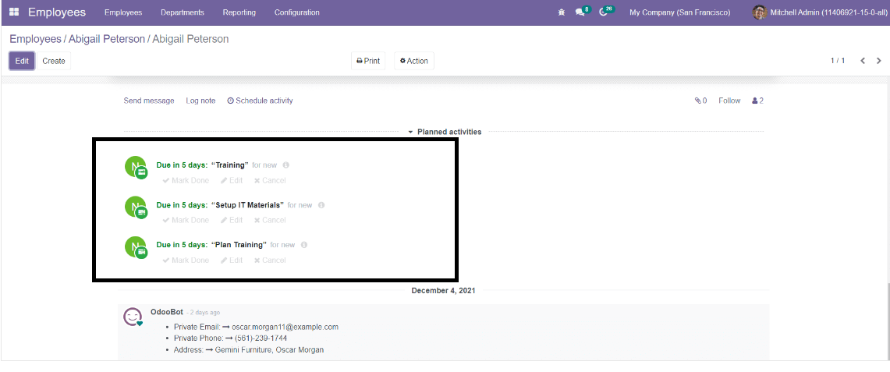Image resolution: width=890 pixels, height=372 pixels.
Task: Click the (561)-239-1744 phone text
Action: click(261, 338)
